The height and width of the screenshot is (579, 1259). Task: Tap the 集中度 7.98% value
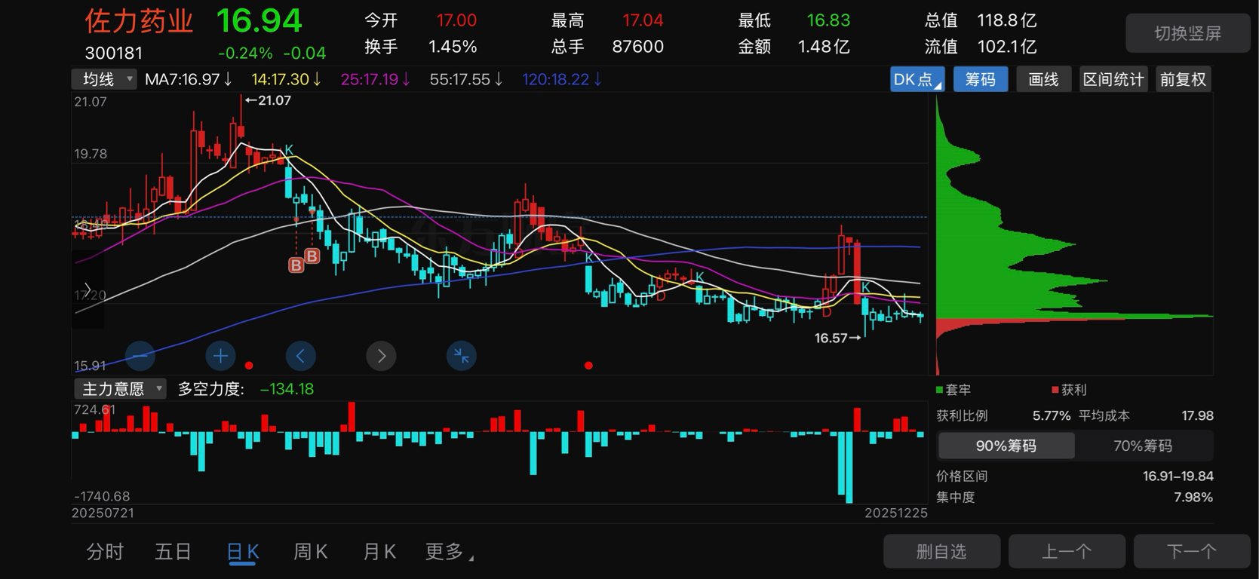[1193, 497]
